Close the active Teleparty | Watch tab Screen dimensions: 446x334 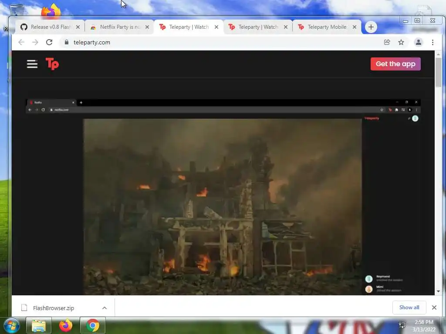coord(216,27)
